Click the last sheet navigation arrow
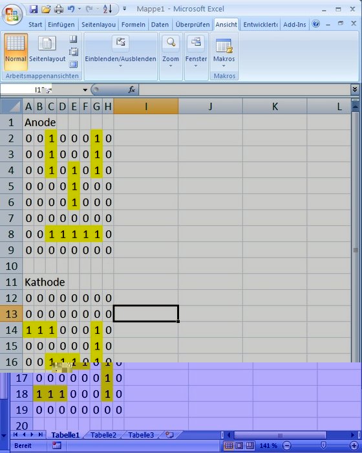This screenshot has height=453, width=362. [x=41, y=434]
